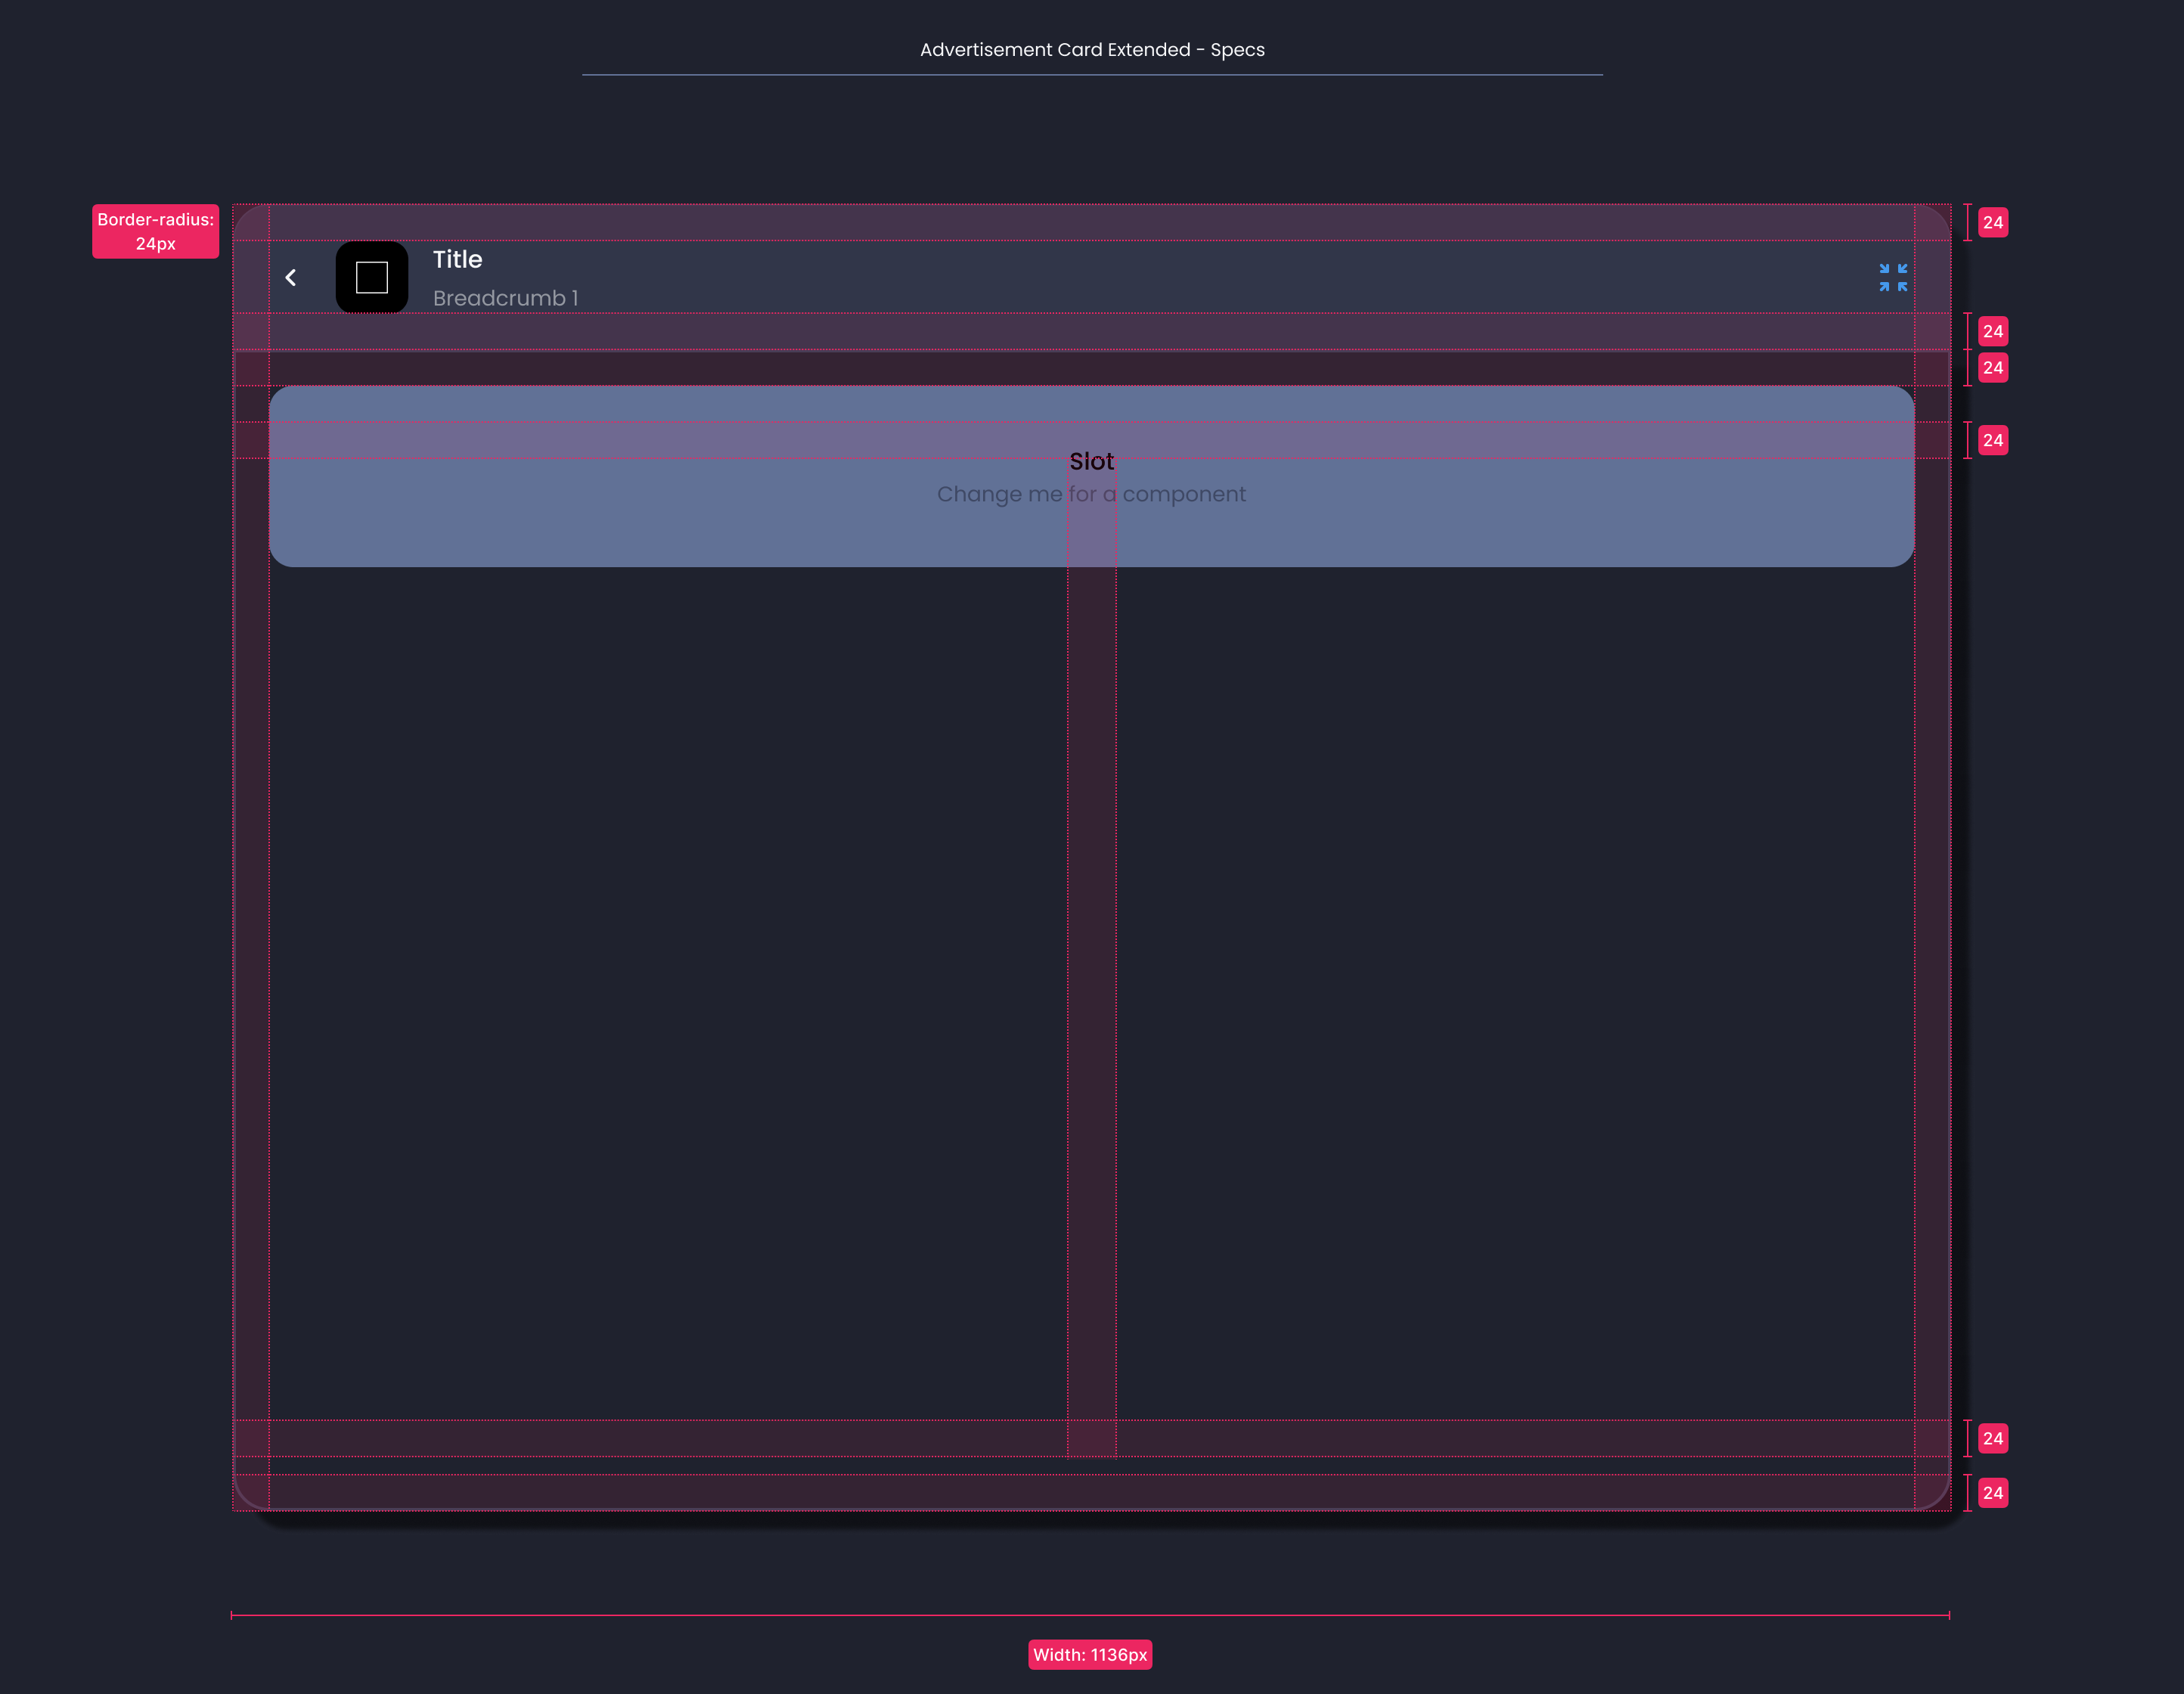
Task: Click the back chevron arrow
Action: pos(291,278)
